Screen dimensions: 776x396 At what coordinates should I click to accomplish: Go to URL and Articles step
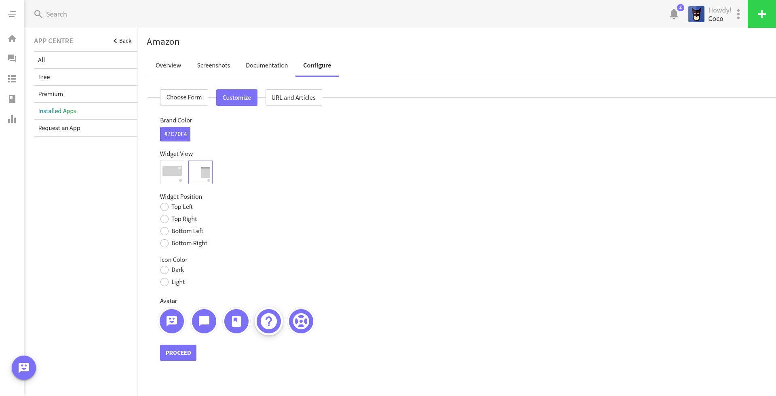(294, 98)
